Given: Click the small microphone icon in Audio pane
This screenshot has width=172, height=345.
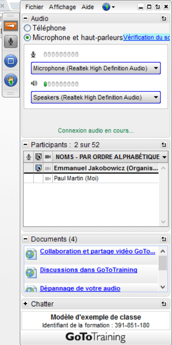Looking at the screenshot, I should (x=33, y=54).
